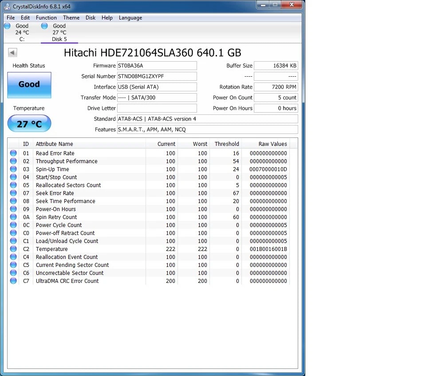Open the Theme menu
Screen dimensions: 426x376
tap(71, 18)
